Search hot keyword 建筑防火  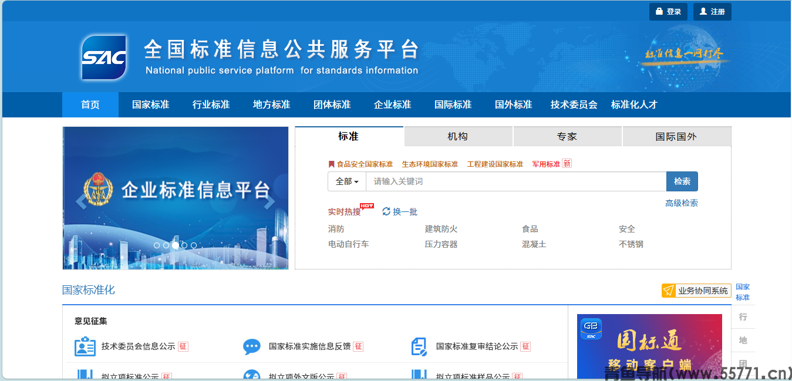pyautogui.click(x=442, y=229)
